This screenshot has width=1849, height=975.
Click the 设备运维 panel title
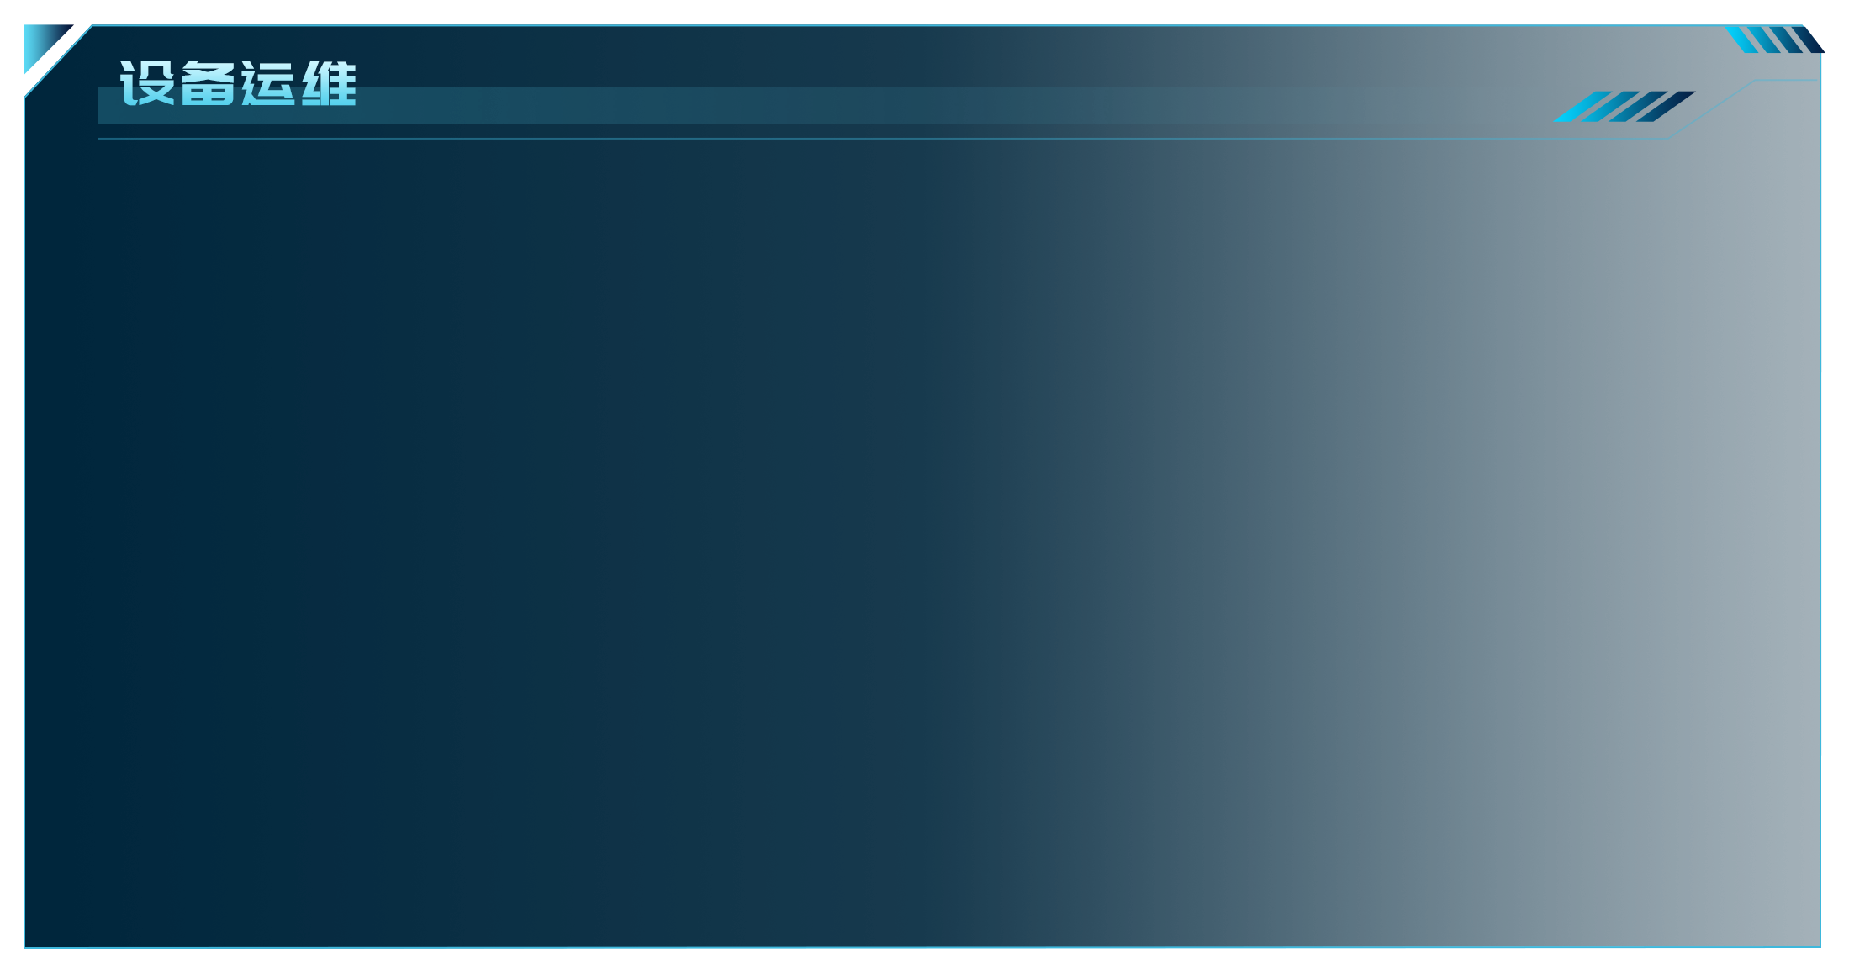238,83
